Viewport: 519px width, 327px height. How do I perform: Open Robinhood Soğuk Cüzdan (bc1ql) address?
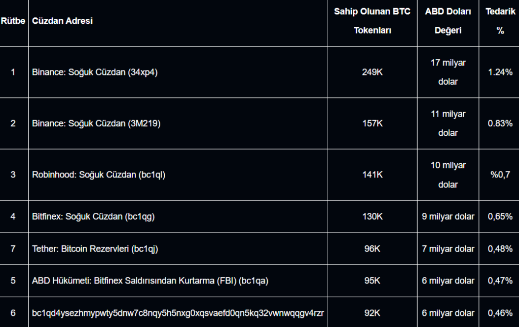(x=99, y=174)
